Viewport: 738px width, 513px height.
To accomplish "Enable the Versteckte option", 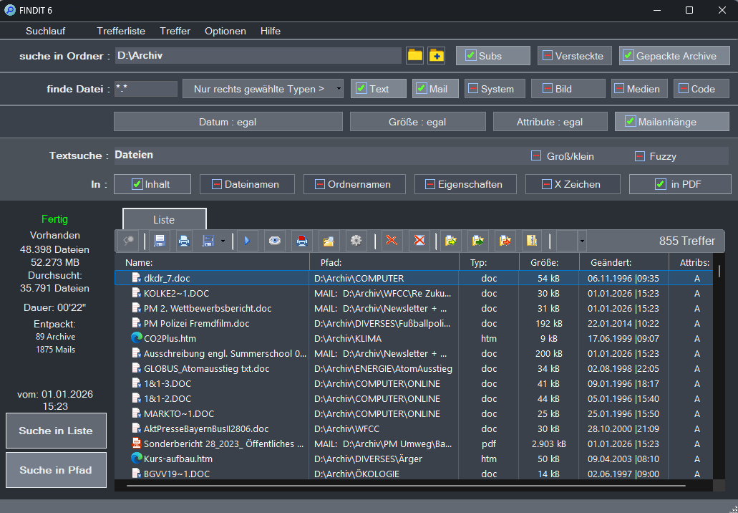I will 548,56.
